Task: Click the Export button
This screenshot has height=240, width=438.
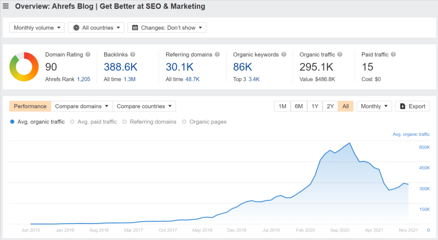Action: [x=412, y=106]
